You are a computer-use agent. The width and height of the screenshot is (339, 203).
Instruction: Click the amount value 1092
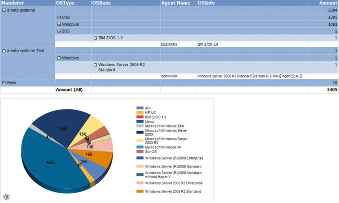point(333,24)
